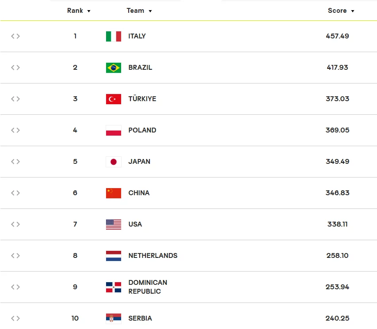Select the SERBIA team name

[140, 318]
